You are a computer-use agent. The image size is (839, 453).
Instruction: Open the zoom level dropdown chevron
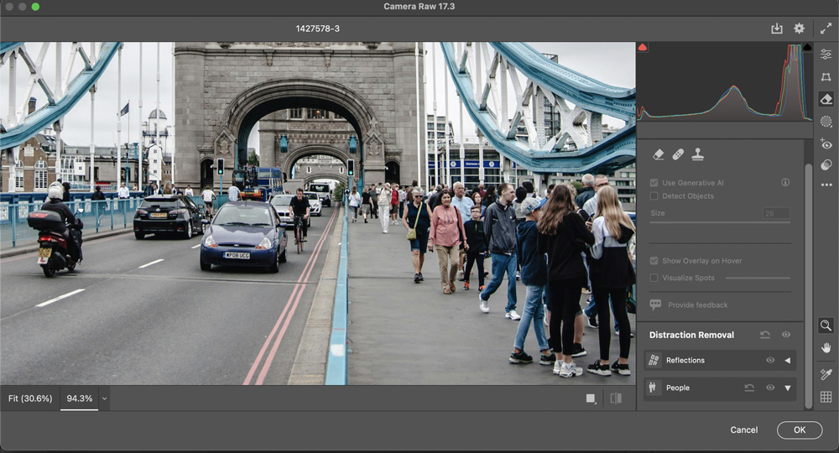point(104,399)
